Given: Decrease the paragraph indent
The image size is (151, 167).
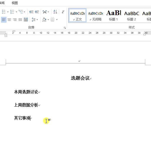Looking at the screenshot, I should 31,12.
